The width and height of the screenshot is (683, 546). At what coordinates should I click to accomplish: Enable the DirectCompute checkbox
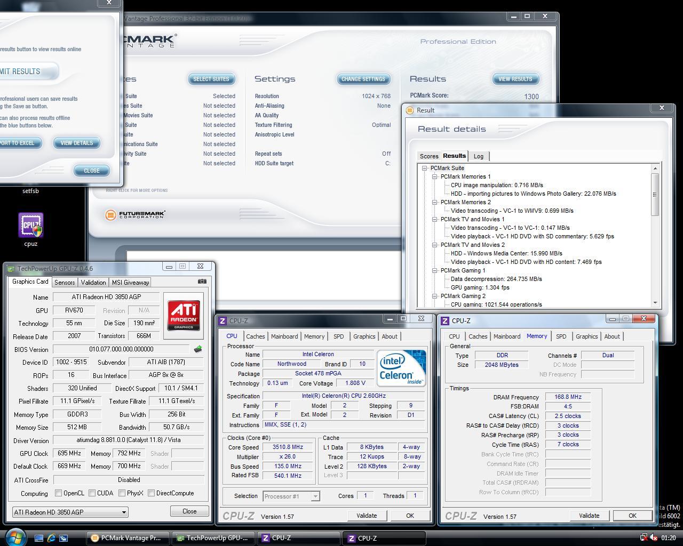(x=152, y=493)
